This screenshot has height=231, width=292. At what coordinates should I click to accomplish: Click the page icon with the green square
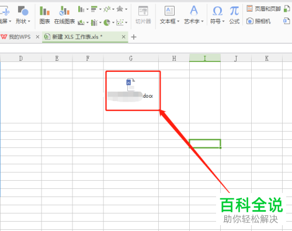tap(287, 9)
